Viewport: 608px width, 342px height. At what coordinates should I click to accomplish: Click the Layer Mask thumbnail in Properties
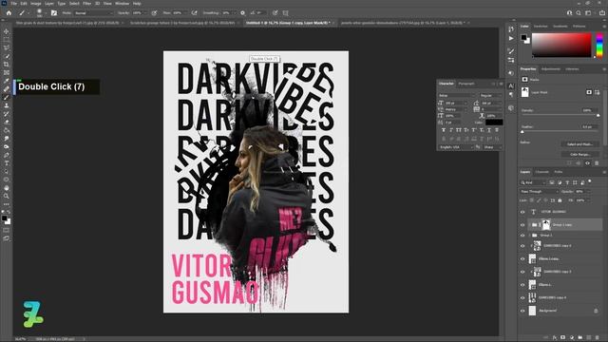[x=524, y=92]
